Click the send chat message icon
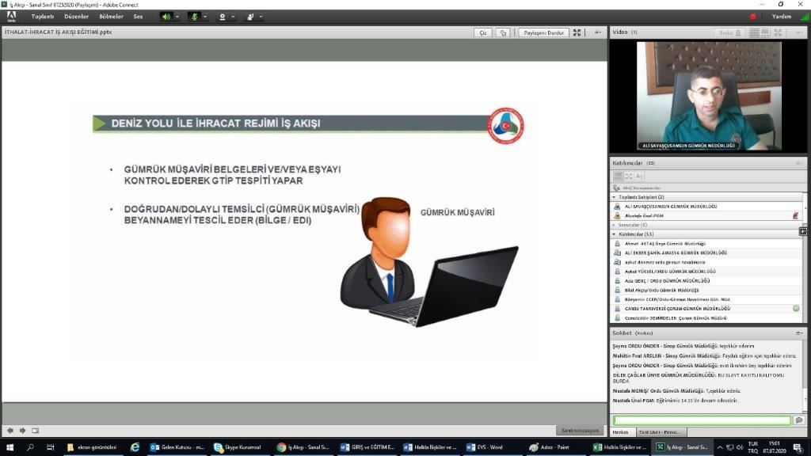The image size is (811, 456). click(x=798, y=420)
